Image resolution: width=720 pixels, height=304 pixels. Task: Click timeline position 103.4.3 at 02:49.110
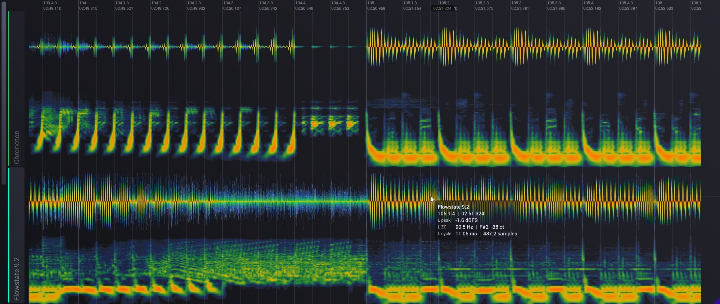(x=52, y=6)
